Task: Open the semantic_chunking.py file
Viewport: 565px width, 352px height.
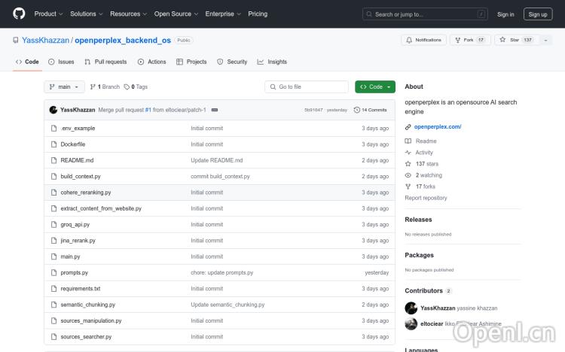Action: click(x=88, y=305)
